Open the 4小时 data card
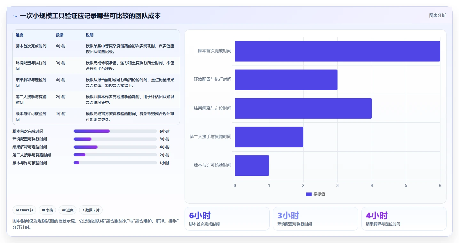The height and width of the screenshot is (243, 459). coord(404,219)
